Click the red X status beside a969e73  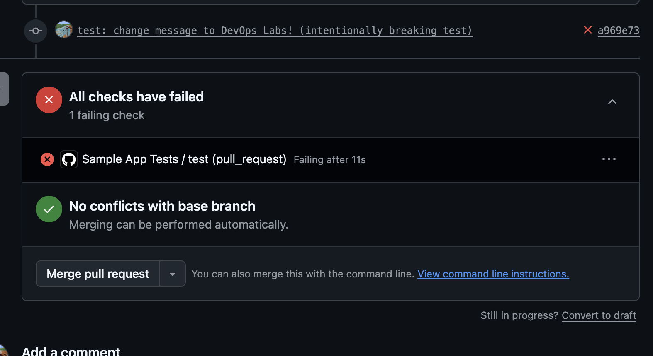pos(587,30)
